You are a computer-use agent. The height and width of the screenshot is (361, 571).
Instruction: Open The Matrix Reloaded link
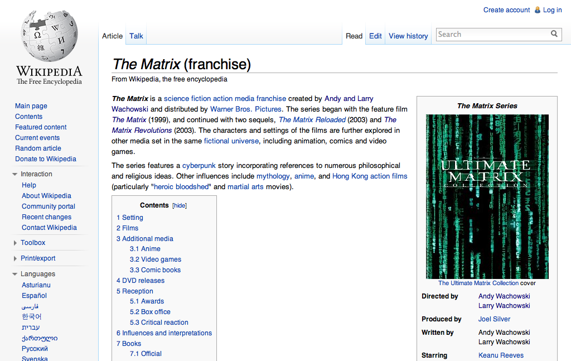point(312,119)
